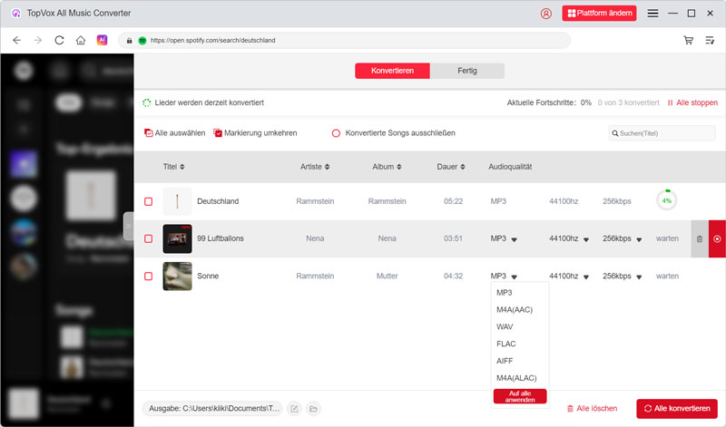Collapse the MP3 format dropdown for Sonne

(515, 277)
